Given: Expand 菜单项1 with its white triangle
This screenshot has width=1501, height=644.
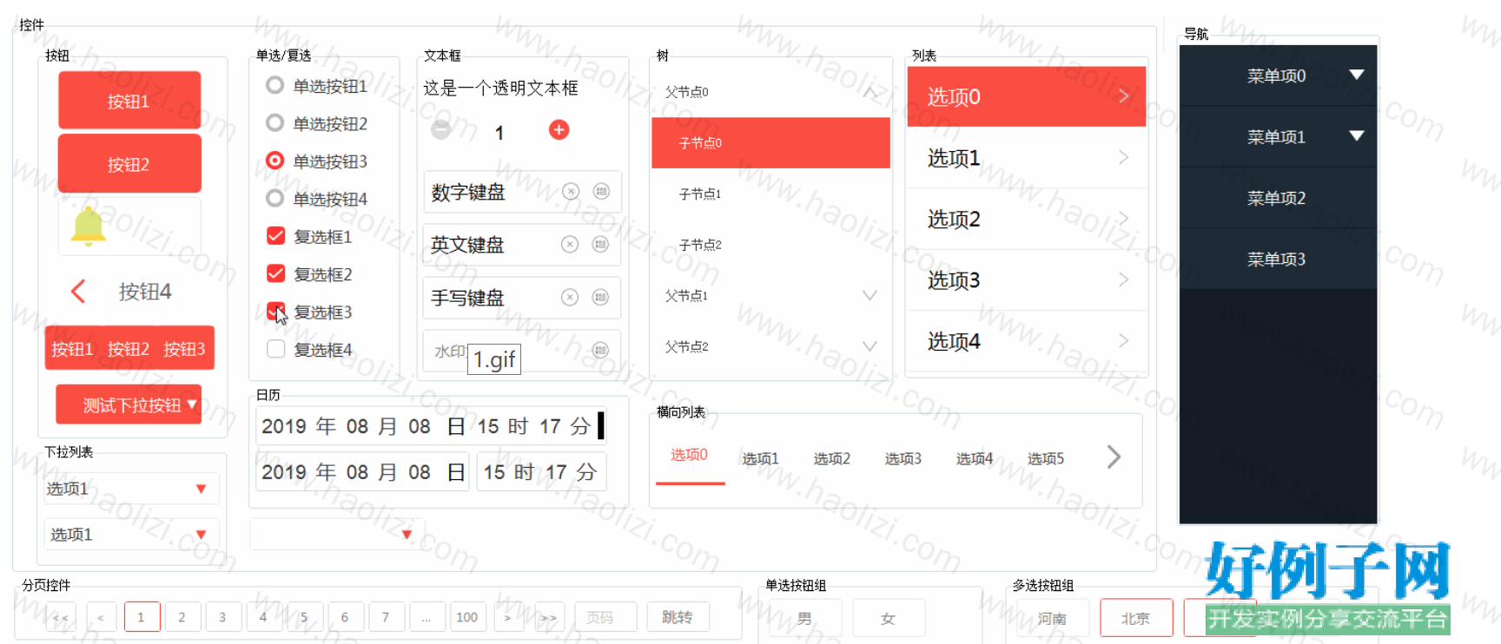Looking at the screenshot, I should pos(1356,136).
